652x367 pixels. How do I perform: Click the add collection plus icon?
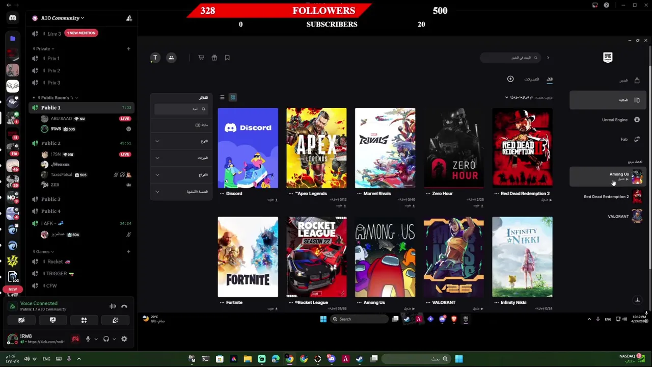pyautogui.click(x=510, y=79)
